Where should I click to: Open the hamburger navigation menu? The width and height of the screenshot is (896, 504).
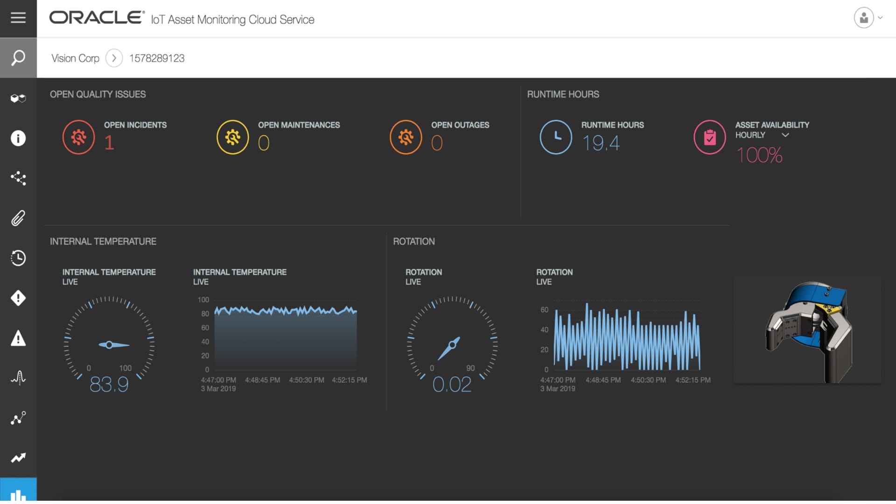tap(18, 18)
